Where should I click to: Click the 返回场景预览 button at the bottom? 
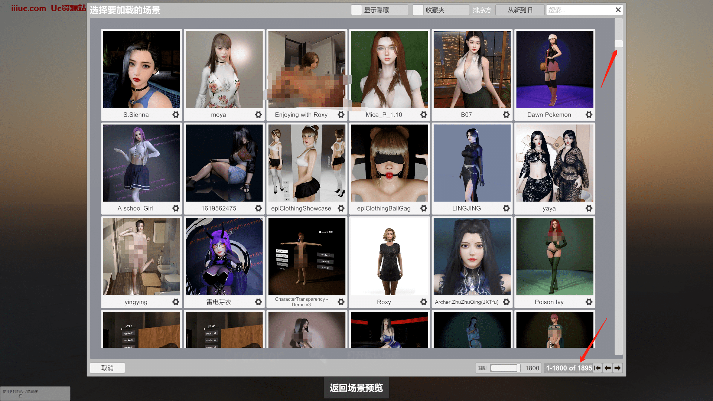tap(356, 387)
